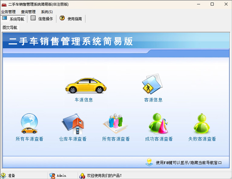Click the 仓库车源查看 link text

[73, 139]
